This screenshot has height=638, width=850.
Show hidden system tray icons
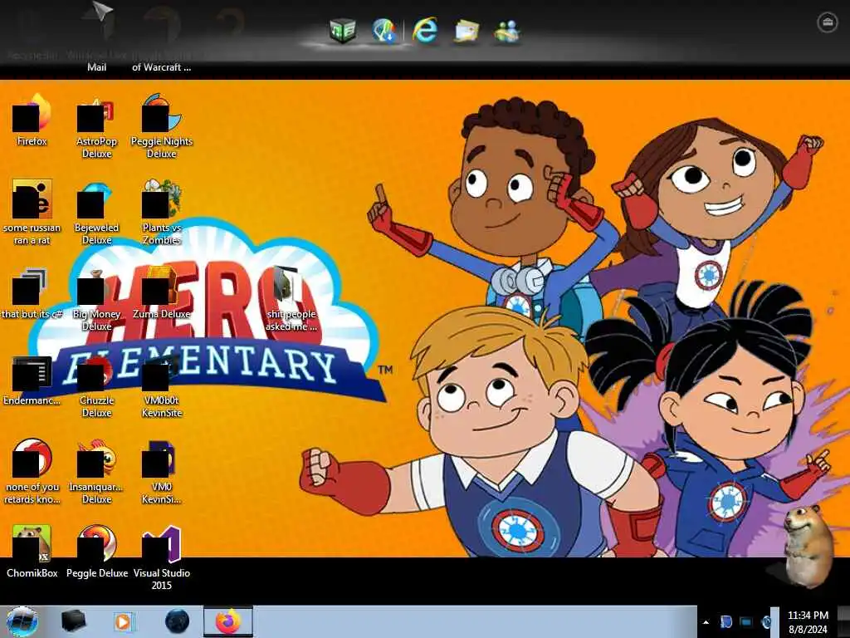pyautogui.click(x=706, y=622)
